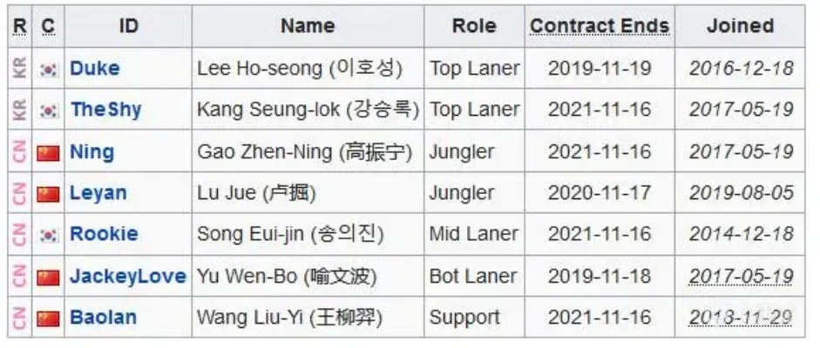Click the China flag beside JackeyLove
This screenshot has height=348, width=820.
pyautogui.click(x=48, y=277)
